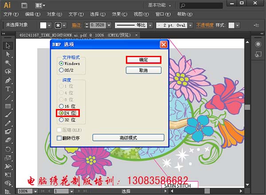
Task: Open the 2 pt. Oval brush dropdown
Action: [188, 25]
